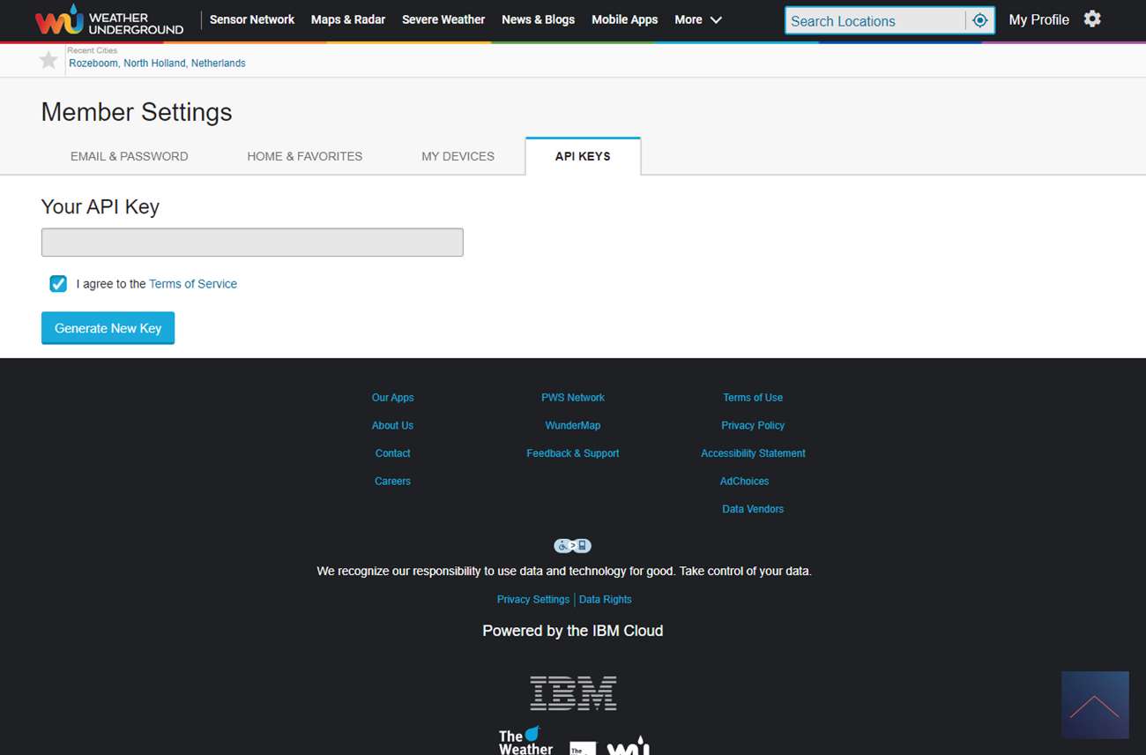
Task: Click the Search Locations input field
Action: [874, 21]
